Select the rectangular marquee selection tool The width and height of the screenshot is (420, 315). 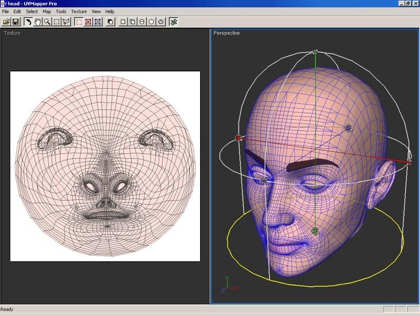point(57,22)
